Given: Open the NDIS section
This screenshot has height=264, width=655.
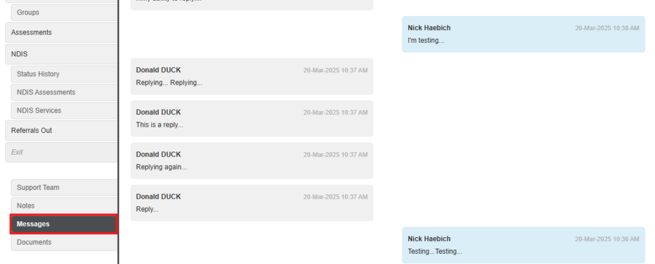Looking at the screenshot, I should click(x=61, y=54).
